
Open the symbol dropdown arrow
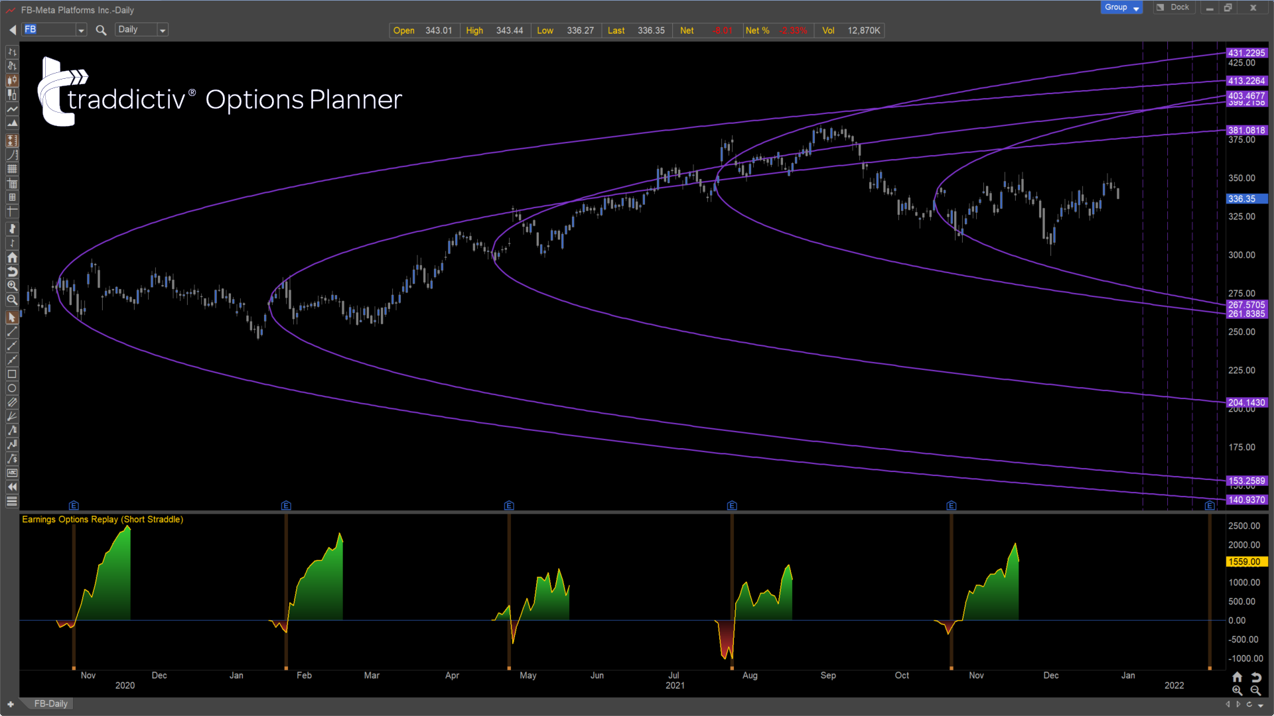(x=82, y=30)
